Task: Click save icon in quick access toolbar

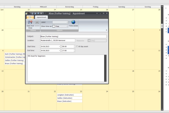Action: pyautogui.click(x=32, y=14)
